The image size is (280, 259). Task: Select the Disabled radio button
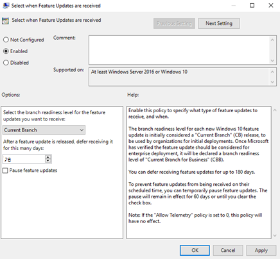[x=6, y=63]
